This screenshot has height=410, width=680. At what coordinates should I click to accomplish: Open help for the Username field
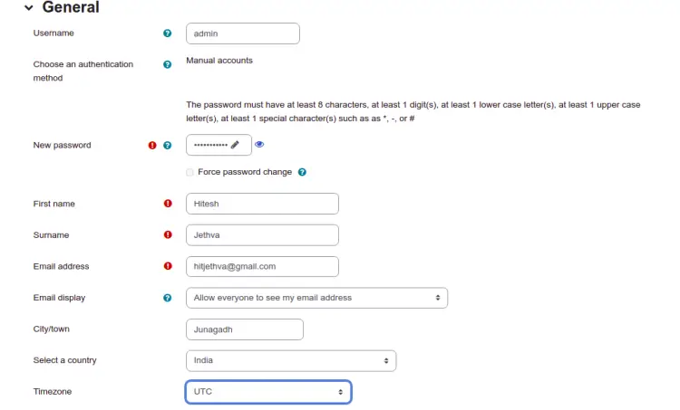coord(168,33)
